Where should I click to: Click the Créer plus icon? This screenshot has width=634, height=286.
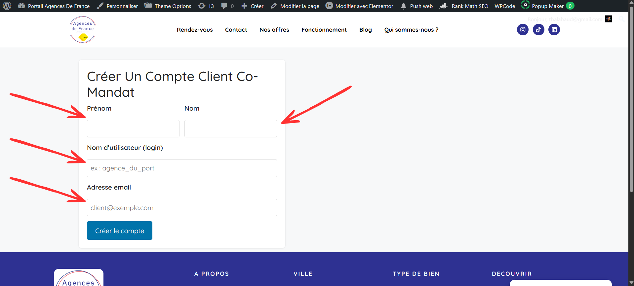[x=244, y=6]
